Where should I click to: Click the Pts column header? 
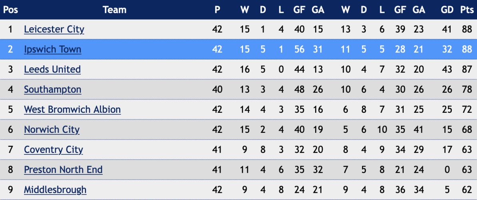pos(466,10)
